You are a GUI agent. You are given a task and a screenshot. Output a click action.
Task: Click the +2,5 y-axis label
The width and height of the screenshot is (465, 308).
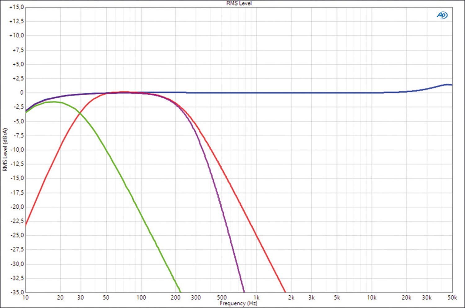click(18, 78)
